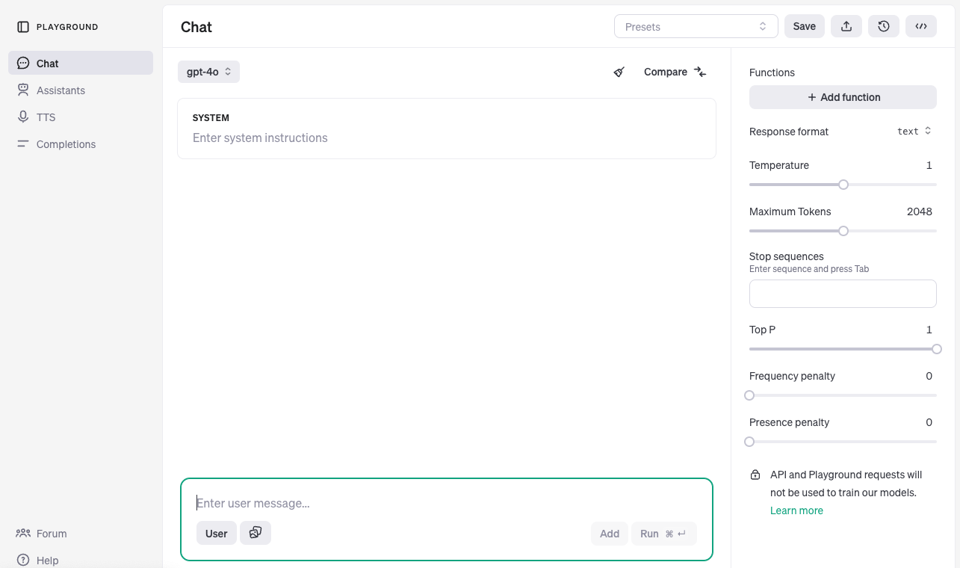Click the sidebar collapse icon beside Playground
The width and height of the screenshot is (960, 568).
(x=23, y=27)
